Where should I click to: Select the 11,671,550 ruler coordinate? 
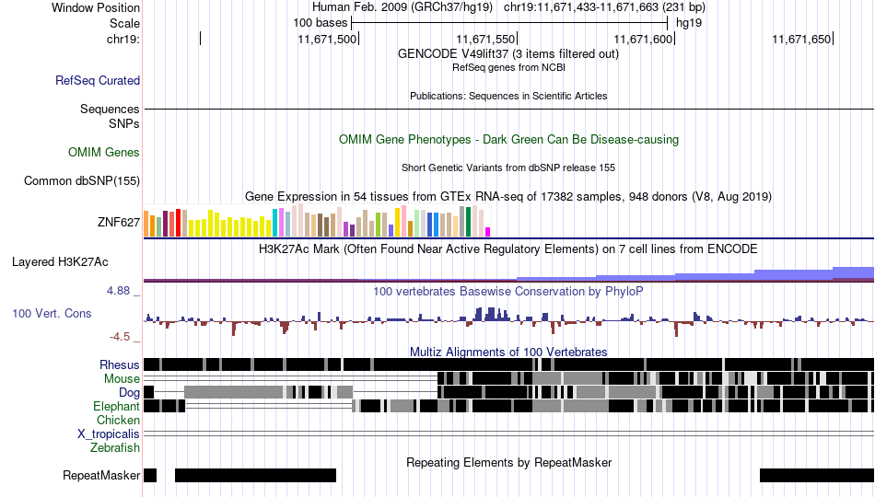pyautogui.click(x=485, y=39)
